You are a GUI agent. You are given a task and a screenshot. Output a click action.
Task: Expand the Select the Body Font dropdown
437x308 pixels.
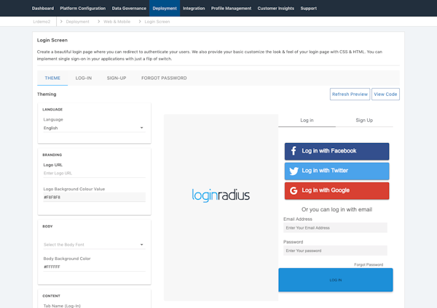tap(94, 245)
